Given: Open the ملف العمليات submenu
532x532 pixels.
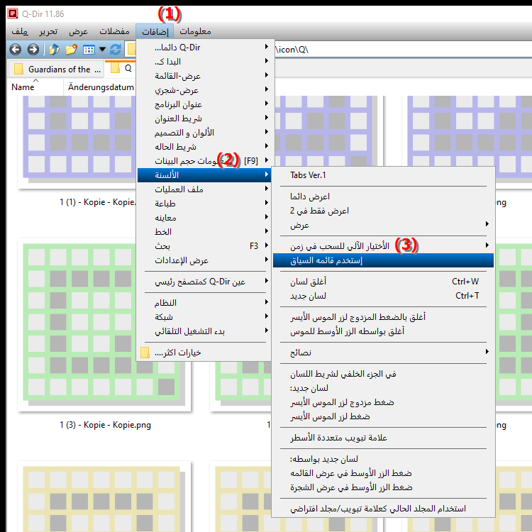Looking at the screenshot, I should [x=204, y=189].
